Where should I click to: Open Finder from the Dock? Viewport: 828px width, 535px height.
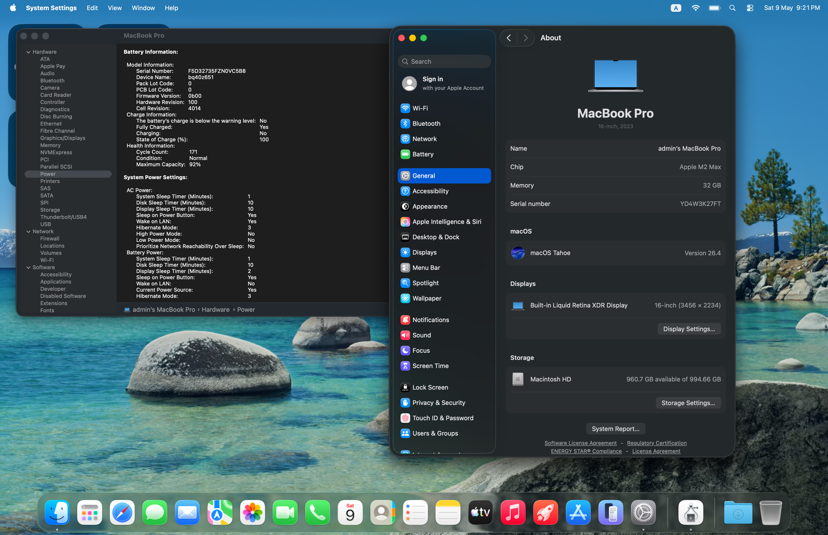click(57, 512)
